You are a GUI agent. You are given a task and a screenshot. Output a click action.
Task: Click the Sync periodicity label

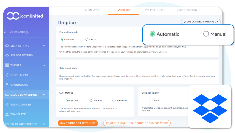[x=150, y=93]
